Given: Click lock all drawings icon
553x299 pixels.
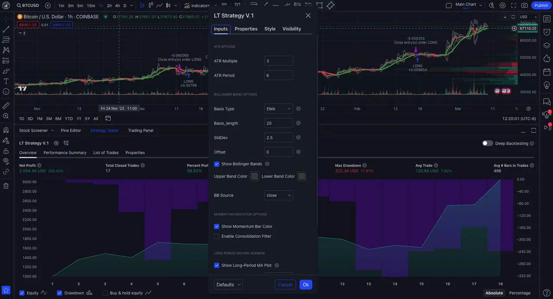Looking at the screenshot, I should [6, 151].
